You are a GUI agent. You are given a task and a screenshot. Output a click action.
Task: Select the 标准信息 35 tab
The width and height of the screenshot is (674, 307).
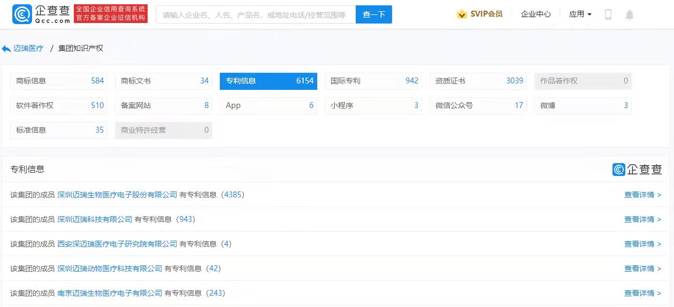click(x=59, y=130)
